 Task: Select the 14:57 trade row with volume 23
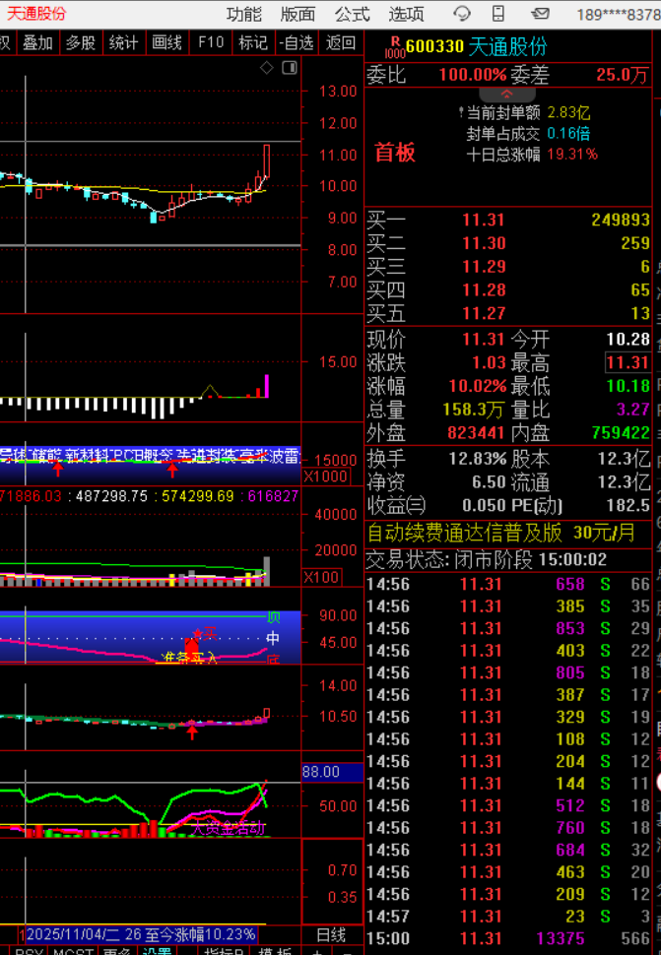point(508,917)
